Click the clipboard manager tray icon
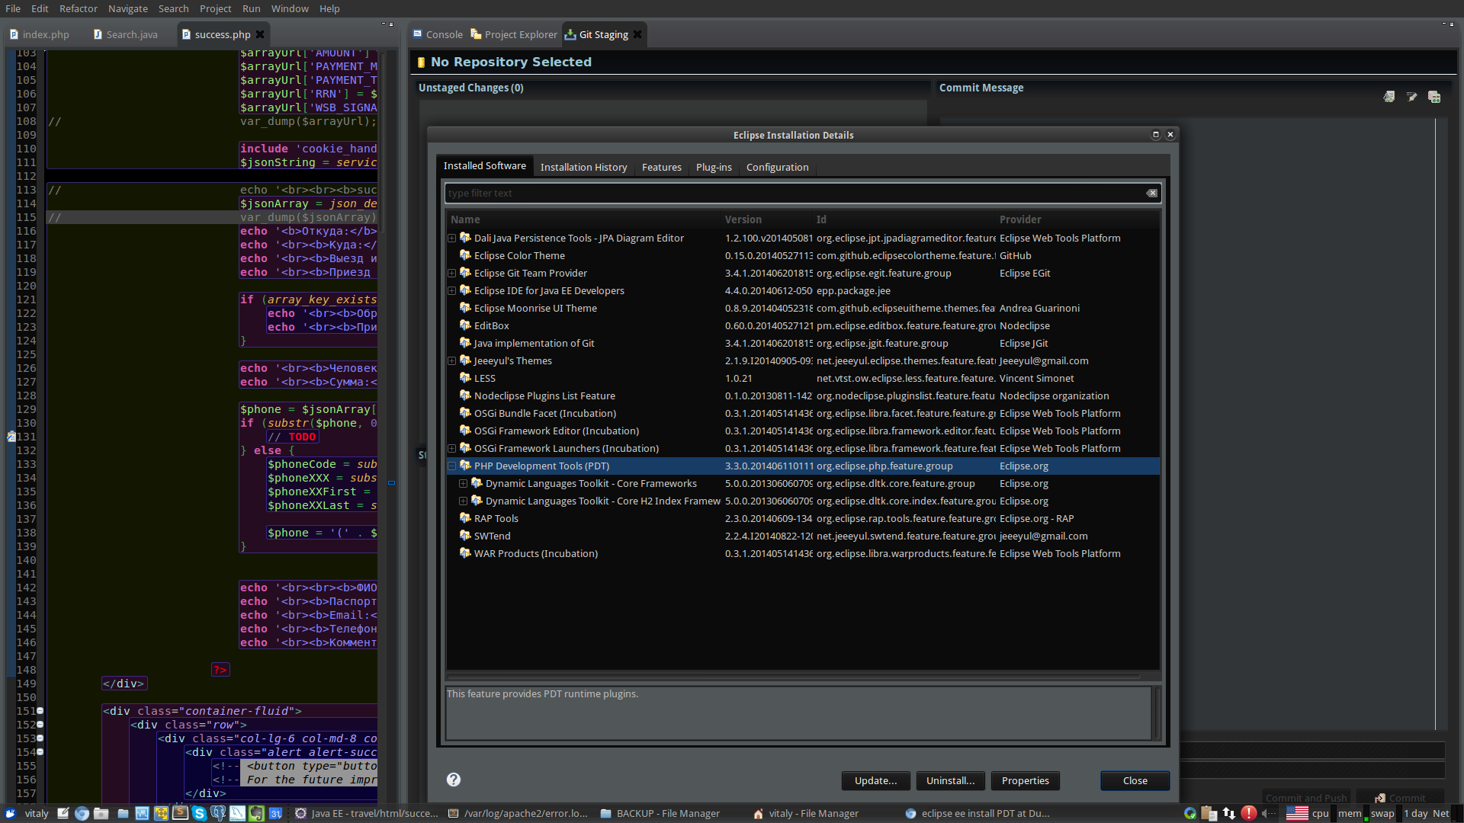Screen dimensions: 1464x823 pos(1209,813)
